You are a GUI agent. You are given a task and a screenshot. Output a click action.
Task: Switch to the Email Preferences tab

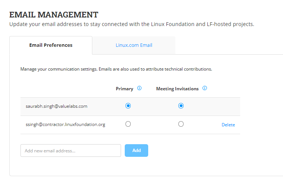point(51,45)
